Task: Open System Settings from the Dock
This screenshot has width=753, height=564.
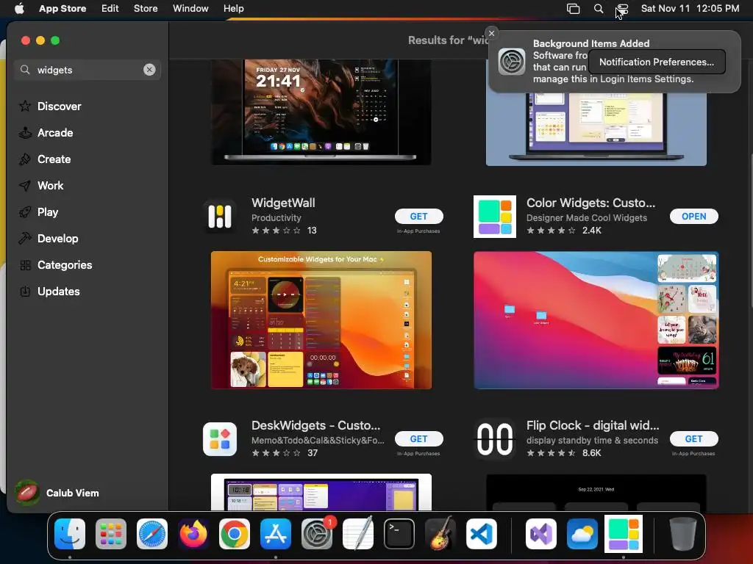Action: pyautogui.click(x=317, y=534)
